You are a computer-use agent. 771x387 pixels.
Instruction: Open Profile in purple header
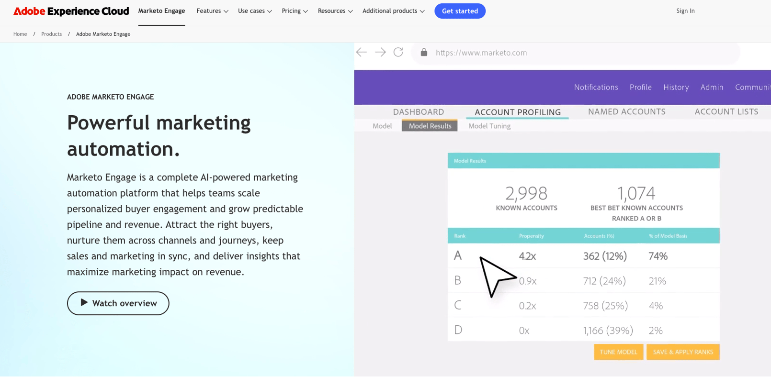point(640,87)
